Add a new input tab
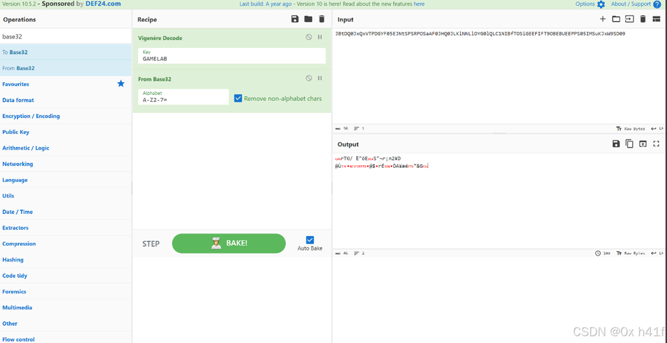 pos(603,19)
